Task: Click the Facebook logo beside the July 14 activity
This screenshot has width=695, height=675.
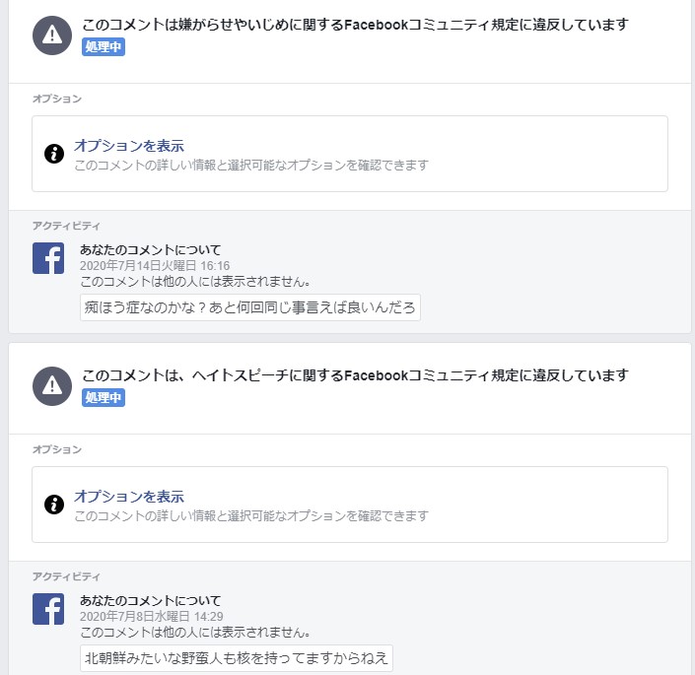Action: [x=48, y=258]
